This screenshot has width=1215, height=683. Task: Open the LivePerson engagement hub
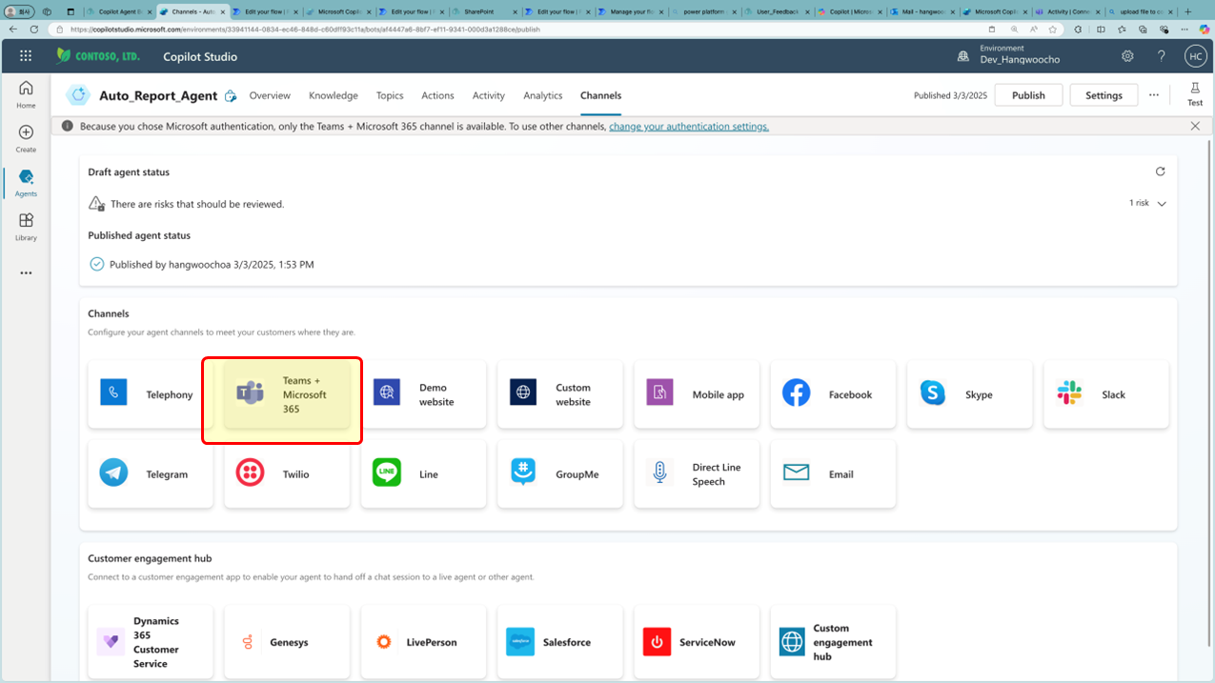pyautogui.click(x=423, y=642)
